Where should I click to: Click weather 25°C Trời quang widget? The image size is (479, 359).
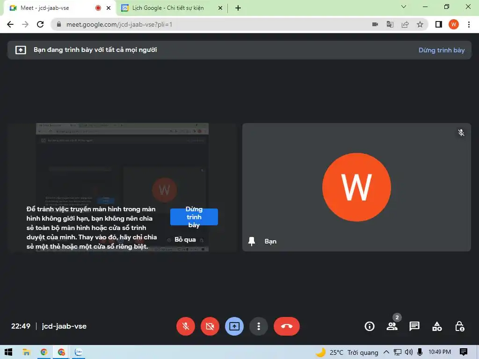(347, 352)
